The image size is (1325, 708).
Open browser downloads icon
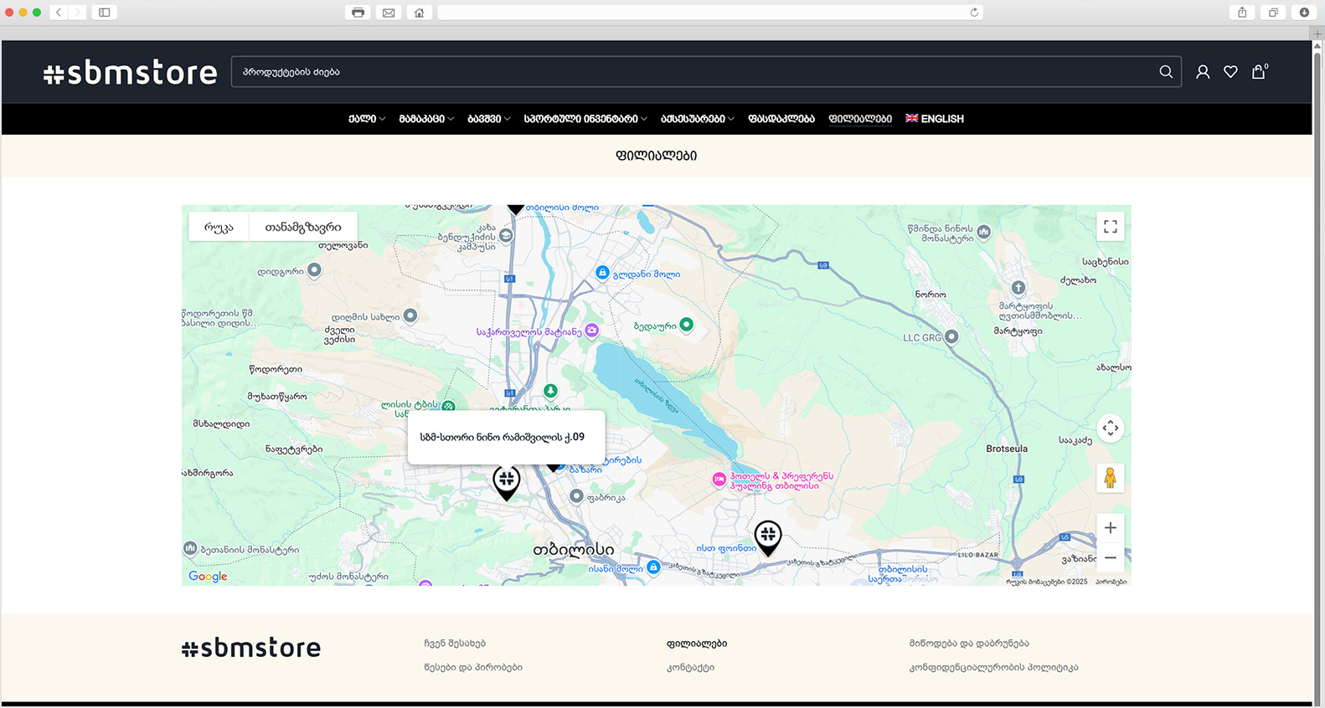click(x=1304, y=13)
